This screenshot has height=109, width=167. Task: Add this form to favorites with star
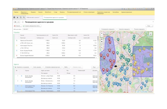(23, 22)
